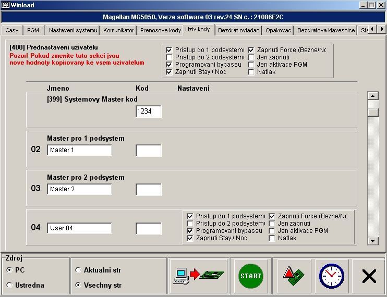
Task: Switch to the Komunikator tab
Action: pyautogui.click(x=118, y=30)
